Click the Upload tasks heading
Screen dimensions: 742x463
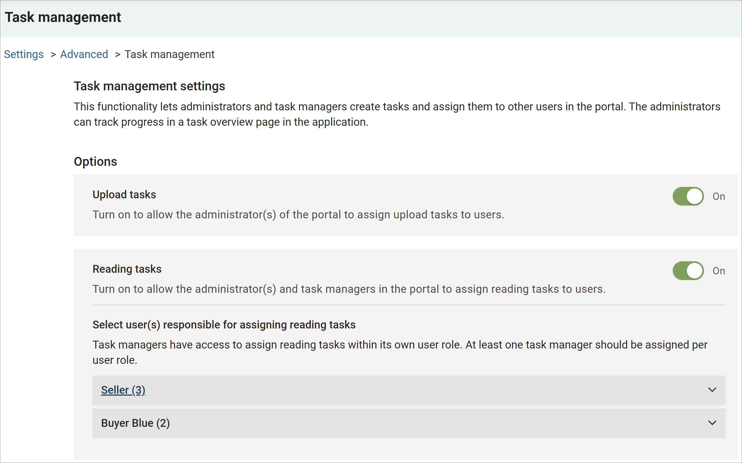coord(124,194)
